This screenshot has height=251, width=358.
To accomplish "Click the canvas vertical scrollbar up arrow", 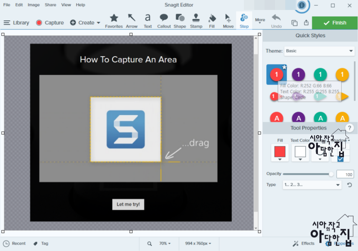I will point(256,38).
